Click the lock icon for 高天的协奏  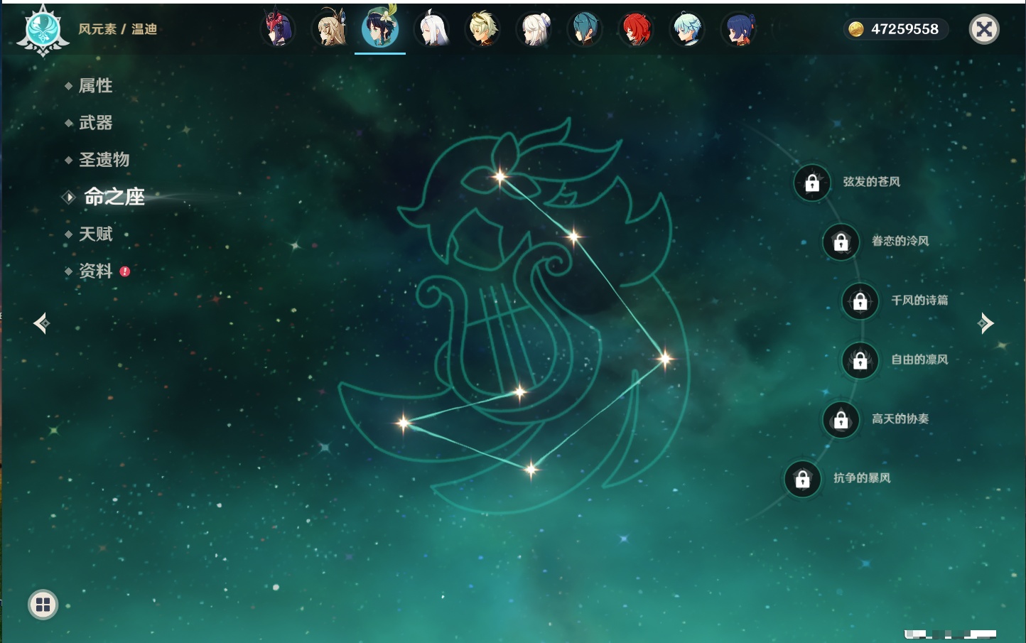(x=841, y=420)
